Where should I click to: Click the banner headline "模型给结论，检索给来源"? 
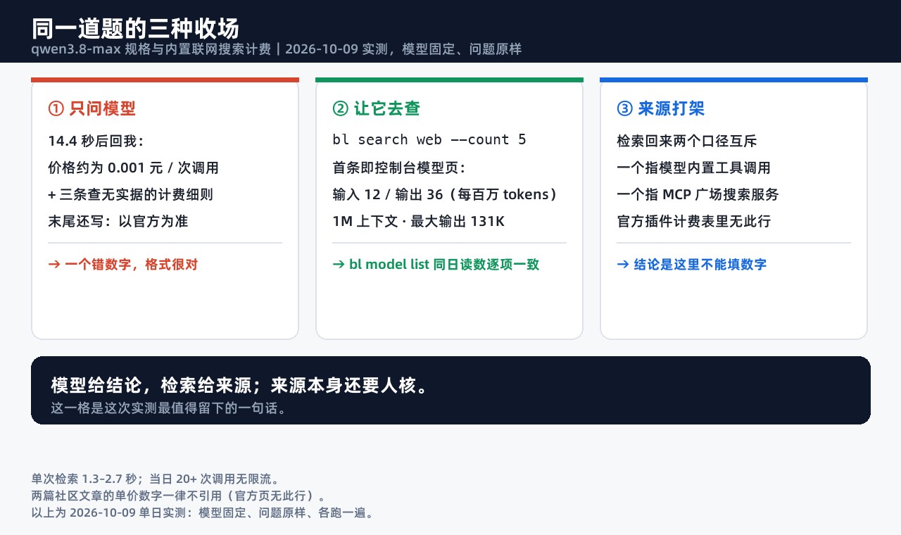[239, 386]
